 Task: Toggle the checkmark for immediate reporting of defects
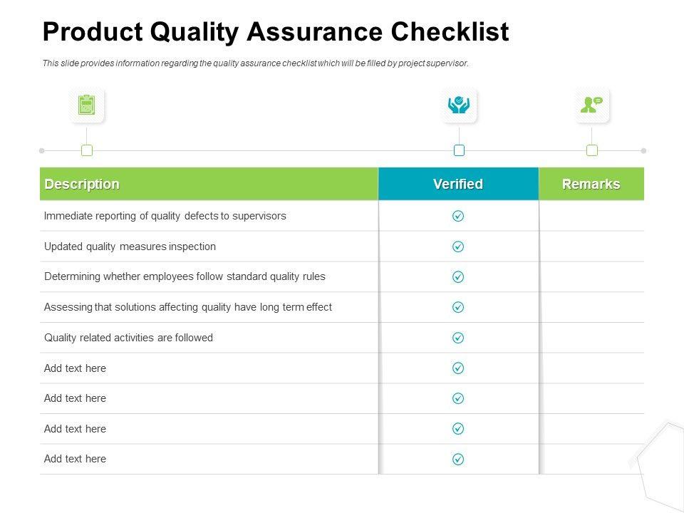tap(458, 216)
